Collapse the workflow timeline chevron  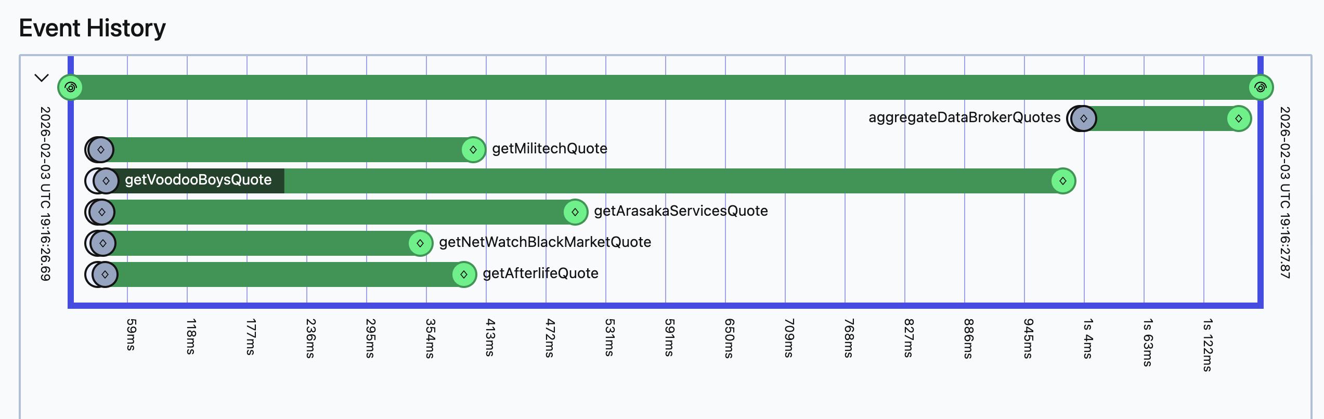[41, 78]
